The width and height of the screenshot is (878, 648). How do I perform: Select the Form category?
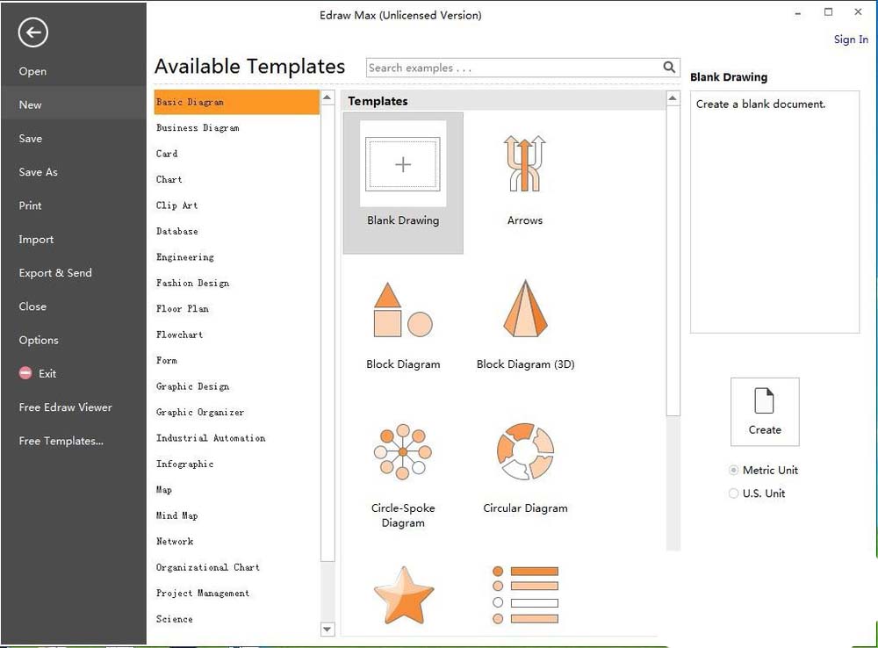click(166, 360)
